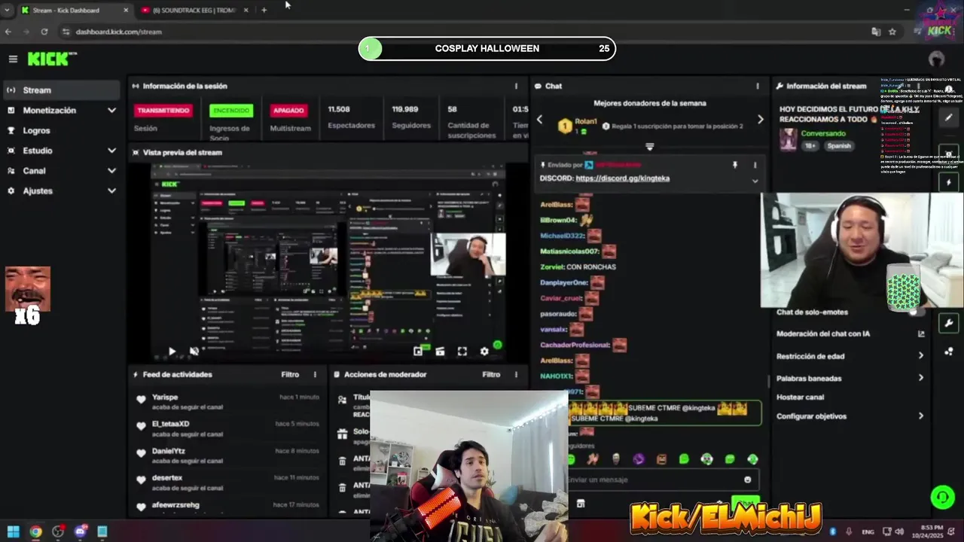Open the stream preview settings gear

pyautogui.click(x=484, y=351)
